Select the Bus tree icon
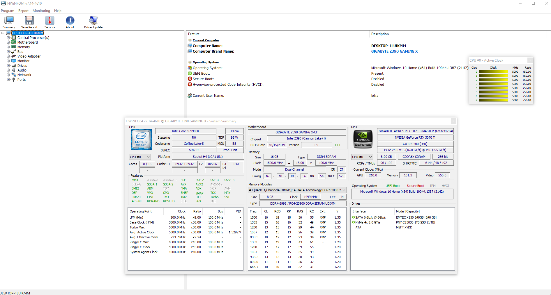 [x=14, y=52]
